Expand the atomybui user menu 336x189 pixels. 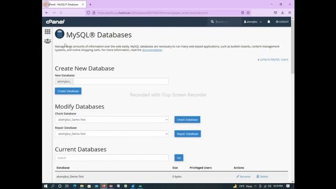click(253, 22)
